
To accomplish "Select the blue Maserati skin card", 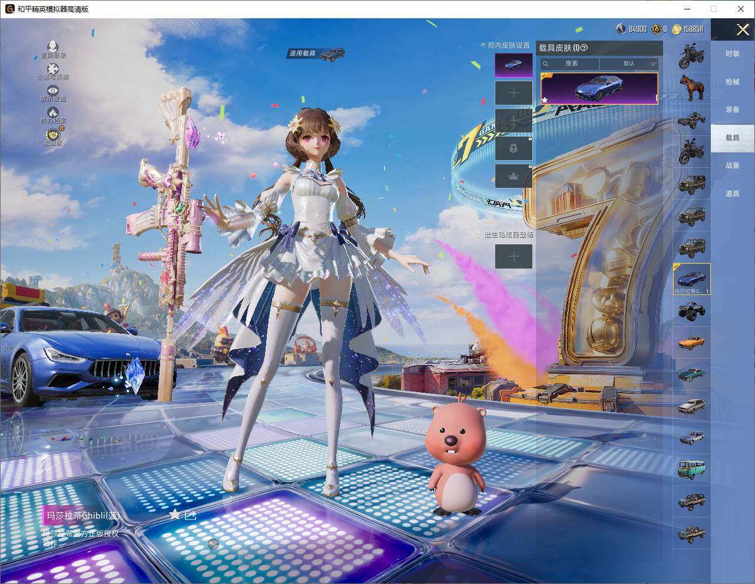I will (600, 89).
